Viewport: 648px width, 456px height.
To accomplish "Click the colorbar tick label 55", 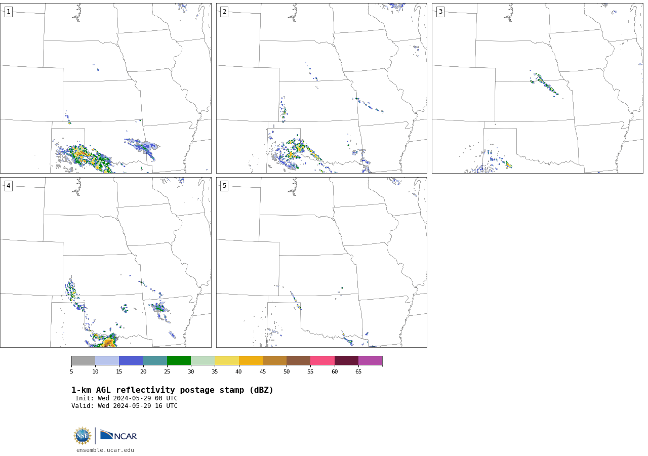I will coord(310,372).
